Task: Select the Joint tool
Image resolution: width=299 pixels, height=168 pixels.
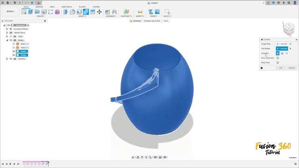Action: 114,12
